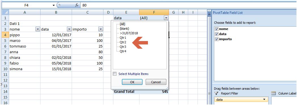The width and height of the screenshot is (297, 105).
Task: Uncheck the importo field checkbox
Action: click(217, 39)
